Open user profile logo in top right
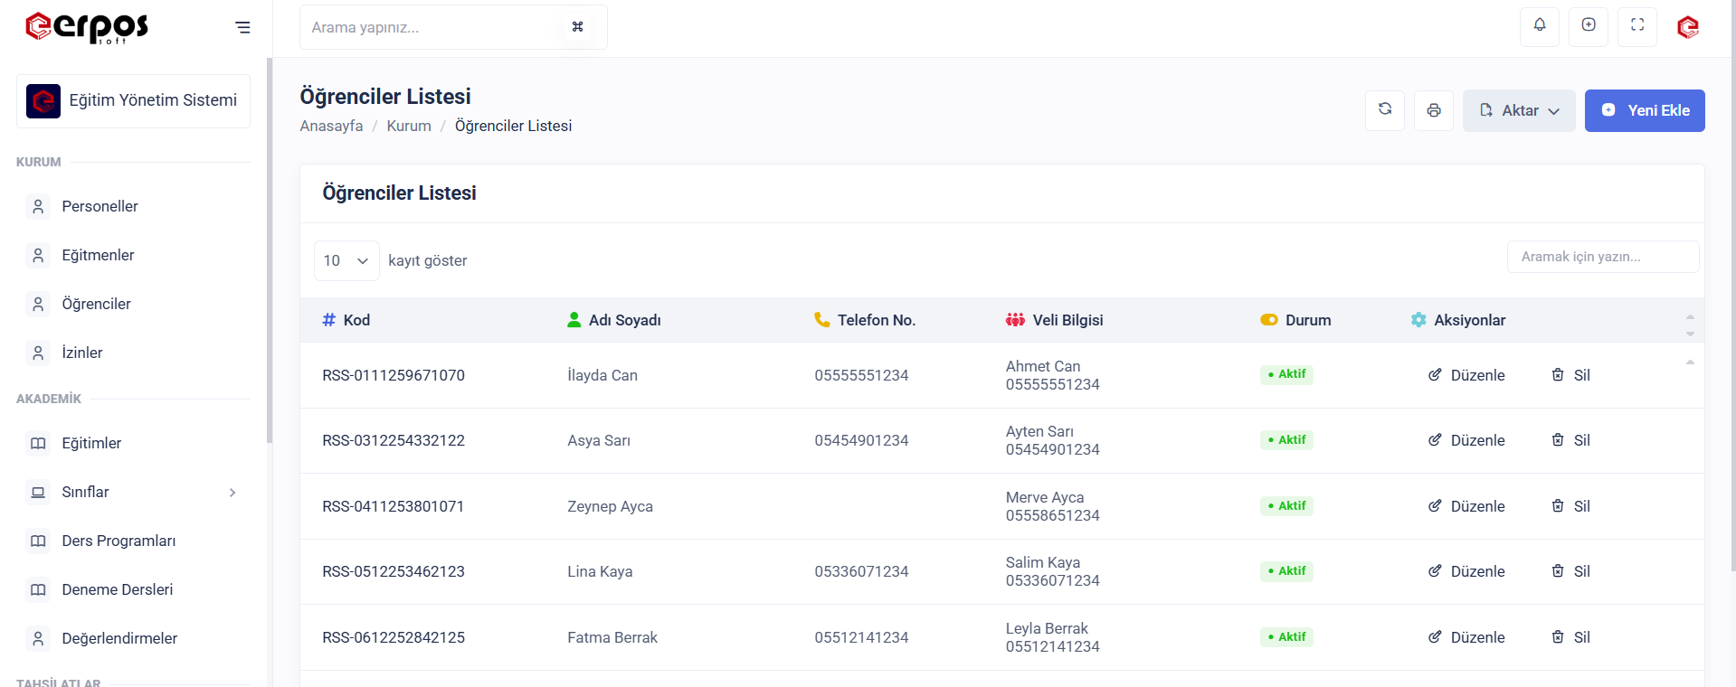The width and height of the screenshot is (1736, 687). pyautogui.click(x=1687, y=27)
